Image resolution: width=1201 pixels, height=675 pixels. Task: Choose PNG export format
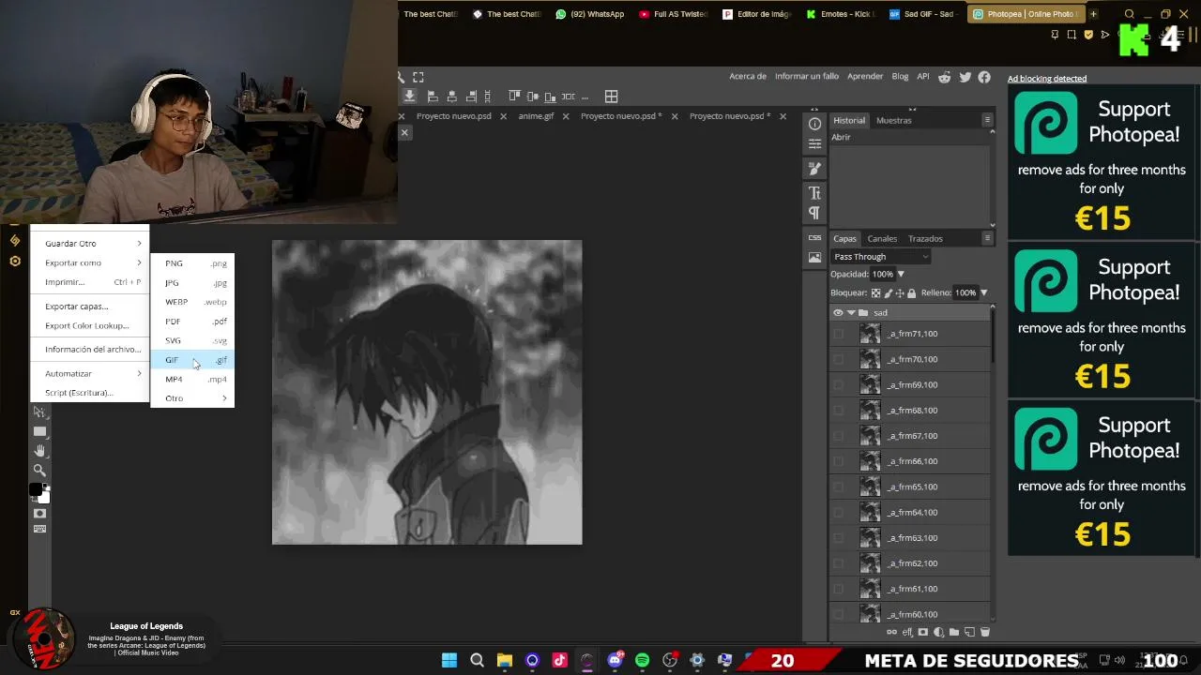192,263
